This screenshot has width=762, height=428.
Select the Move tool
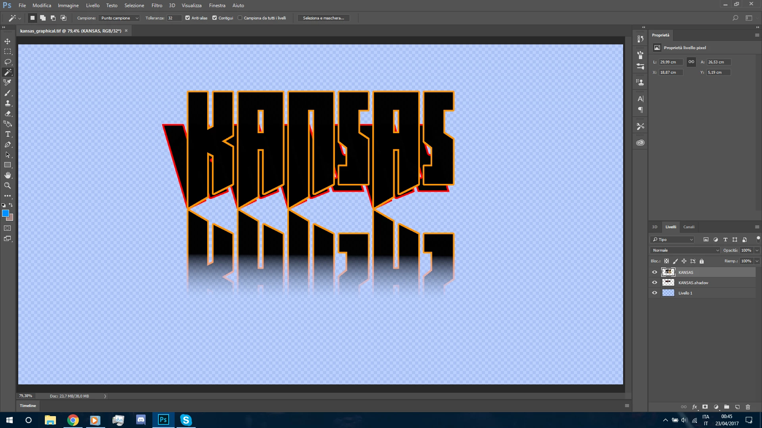coord(8,41)
